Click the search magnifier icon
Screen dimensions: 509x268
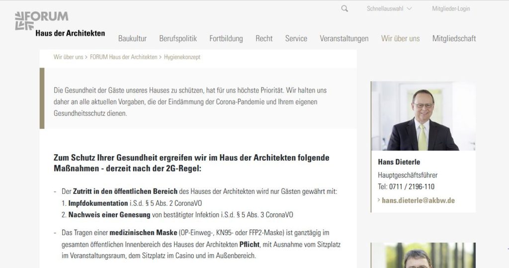tap(344, 9)
